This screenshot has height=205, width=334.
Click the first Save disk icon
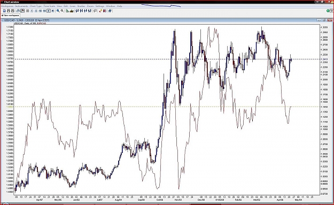(x=9, y=11)
